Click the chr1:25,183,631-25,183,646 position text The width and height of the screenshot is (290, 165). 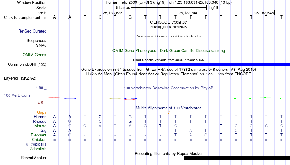tap(200, 2)
